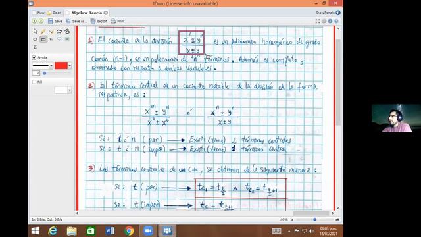Click the on-screen keyboard tray icon

coord(276,231)
